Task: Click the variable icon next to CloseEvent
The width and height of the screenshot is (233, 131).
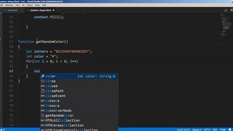Action: click(x=43, y=96)
